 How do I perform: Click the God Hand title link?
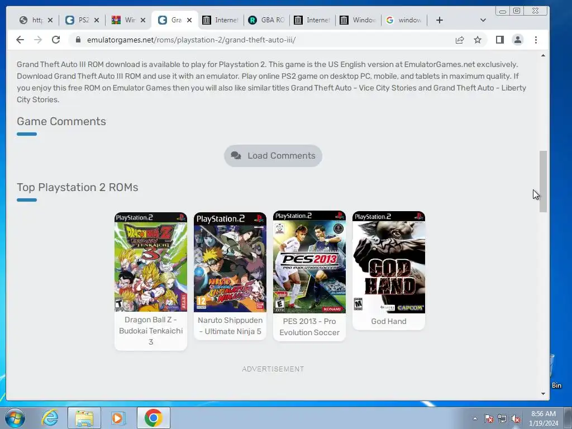click(389, 321)
